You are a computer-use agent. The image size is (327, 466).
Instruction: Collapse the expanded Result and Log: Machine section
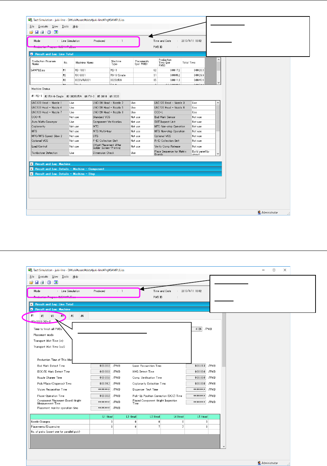click(x=32, y=309)
